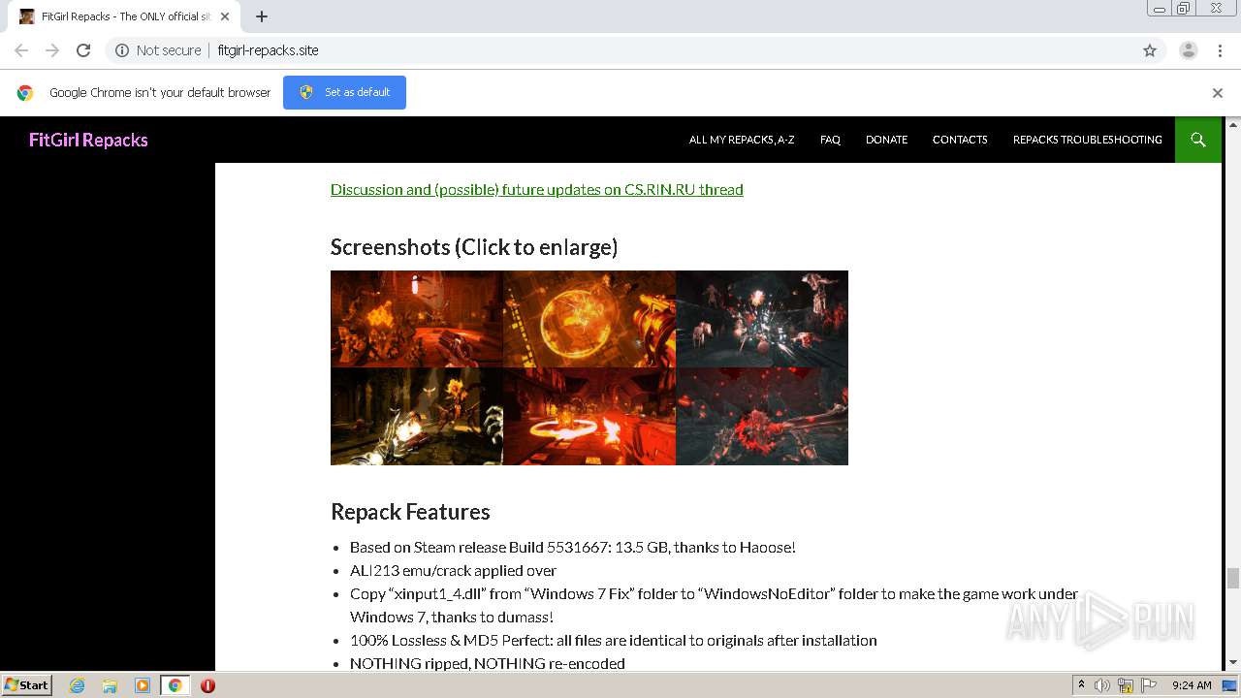Enlarge the top-right dark monsters screenshot

coord(762,319)
